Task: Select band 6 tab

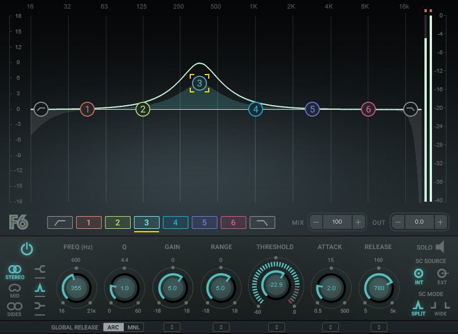Action: [233, 222]
